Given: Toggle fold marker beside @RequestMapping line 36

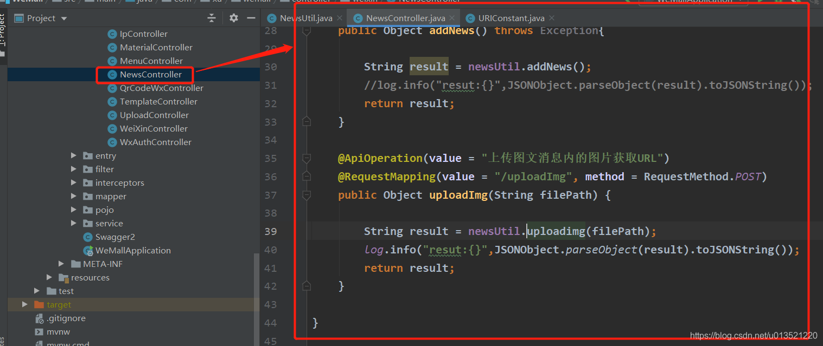Looking at the screenshot, I should (x=307, y=177).
